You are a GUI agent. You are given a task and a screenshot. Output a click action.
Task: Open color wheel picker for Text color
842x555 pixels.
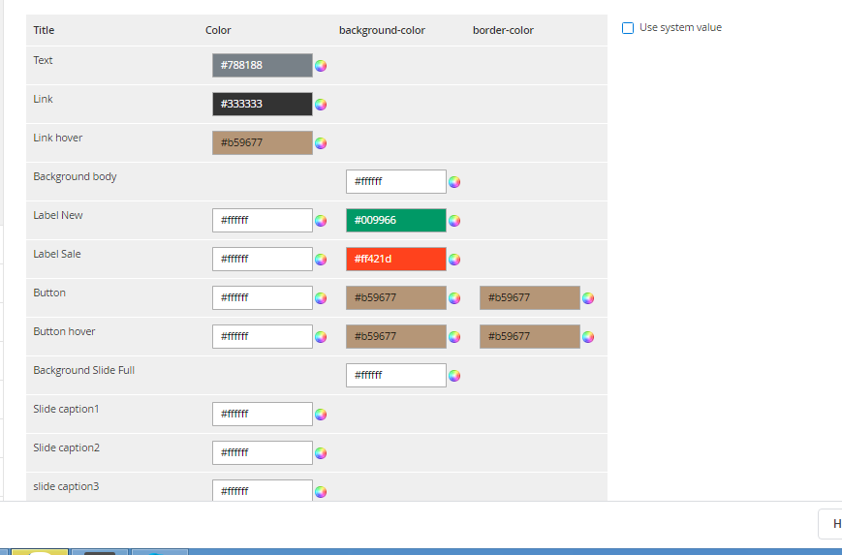point(321,66)
